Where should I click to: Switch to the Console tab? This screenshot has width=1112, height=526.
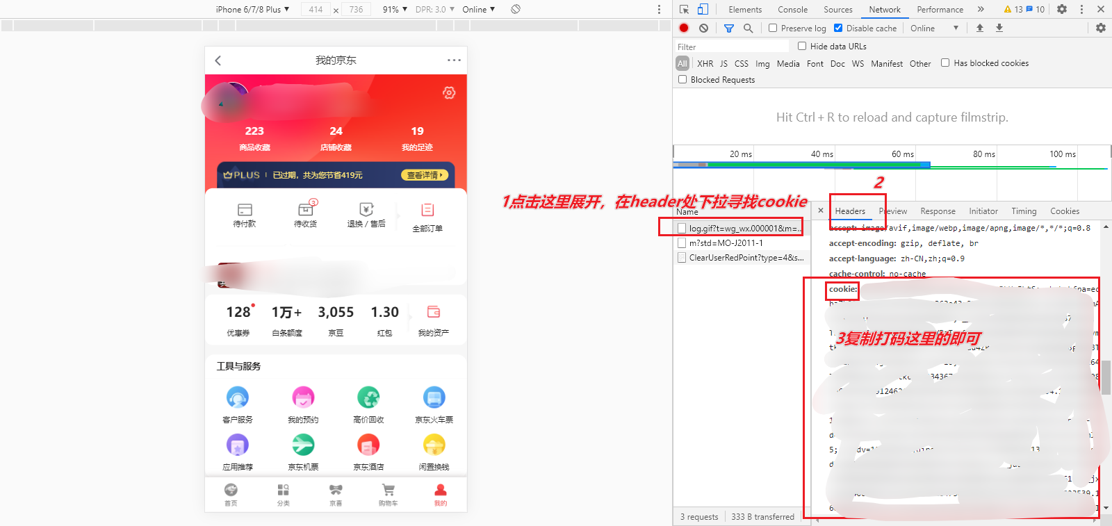(792, 10)
